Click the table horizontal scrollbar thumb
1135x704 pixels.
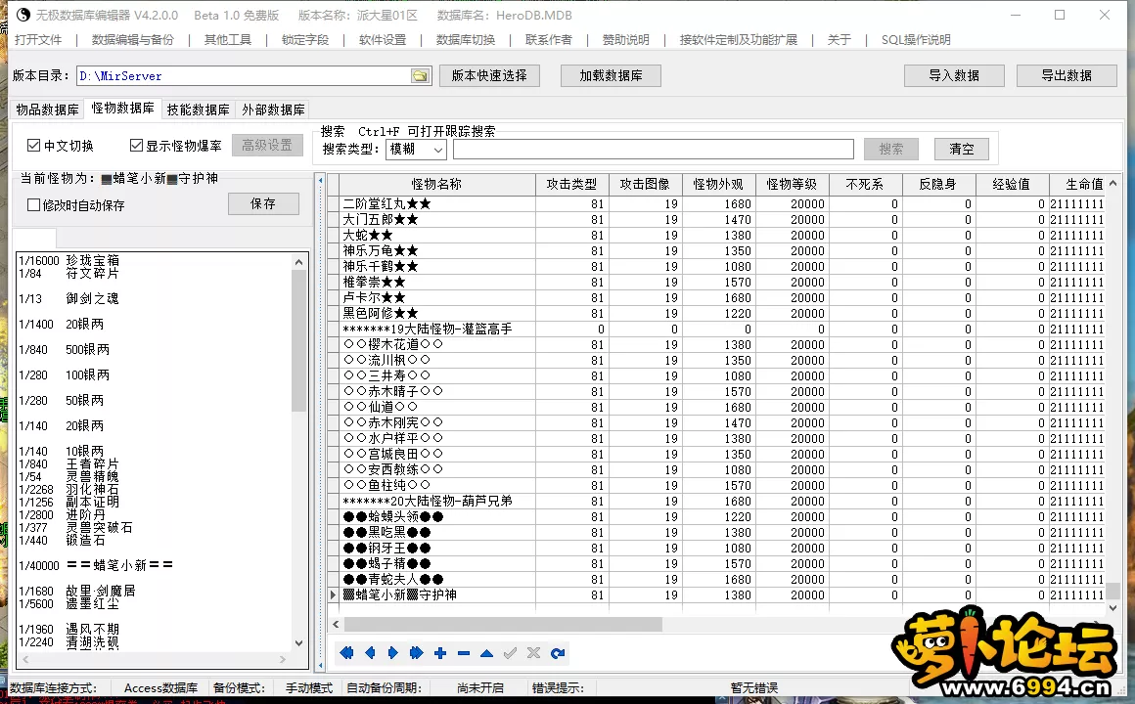tap(502, 625)
